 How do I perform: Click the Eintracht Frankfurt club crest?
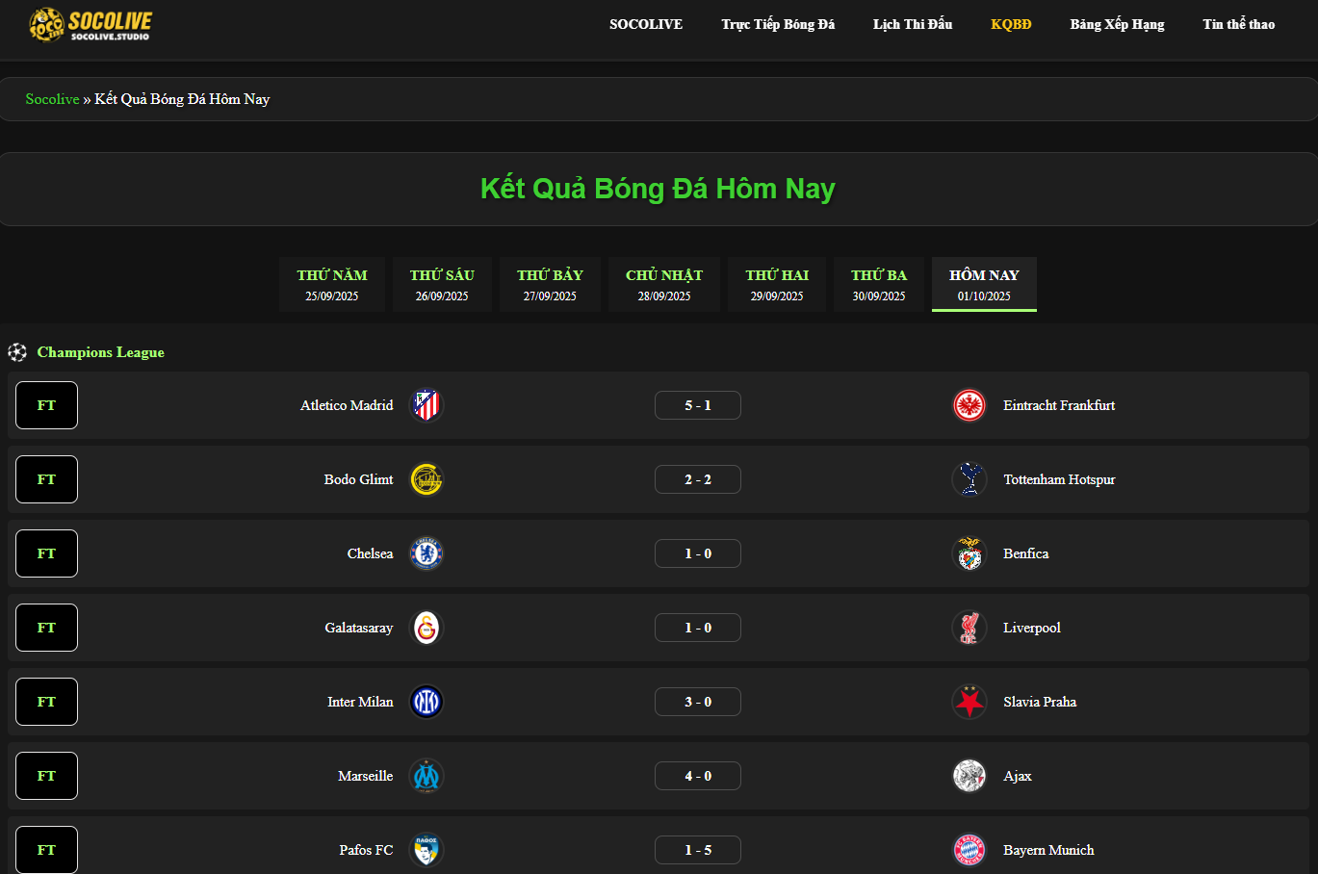969,405
